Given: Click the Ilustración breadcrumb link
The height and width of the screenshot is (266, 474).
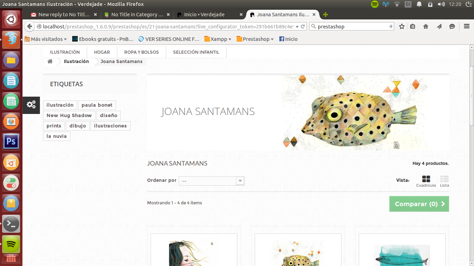Looking at the screenshot, I should (x=76, y=61).
